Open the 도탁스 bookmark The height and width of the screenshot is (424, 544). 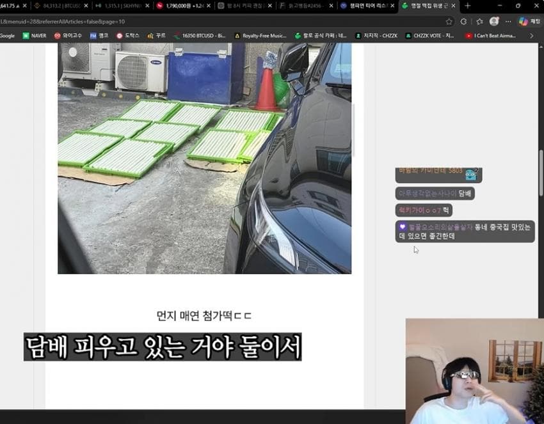(128, 36)
